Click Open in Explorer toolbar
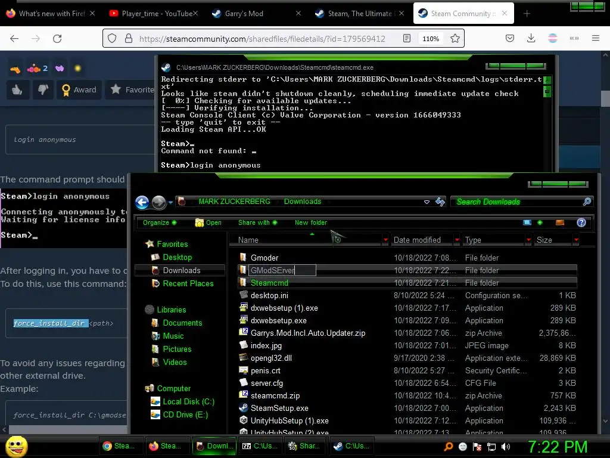The height and width of the screenshot is (458, 610). click(208, 222)
